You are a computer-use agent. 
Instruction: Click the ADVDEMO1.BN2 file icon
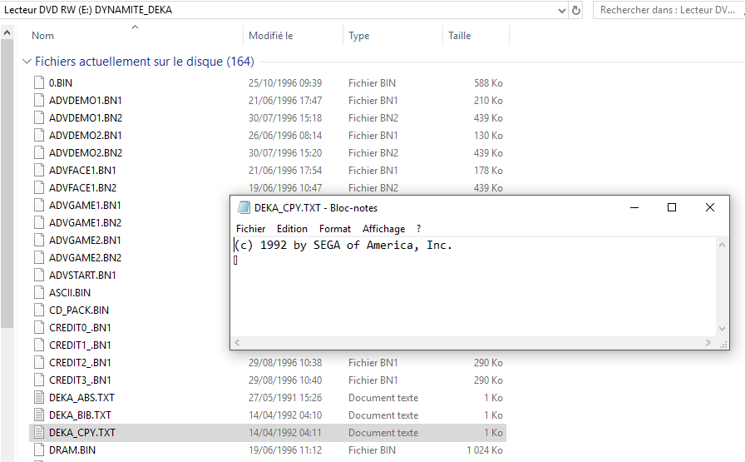point(39,118)
